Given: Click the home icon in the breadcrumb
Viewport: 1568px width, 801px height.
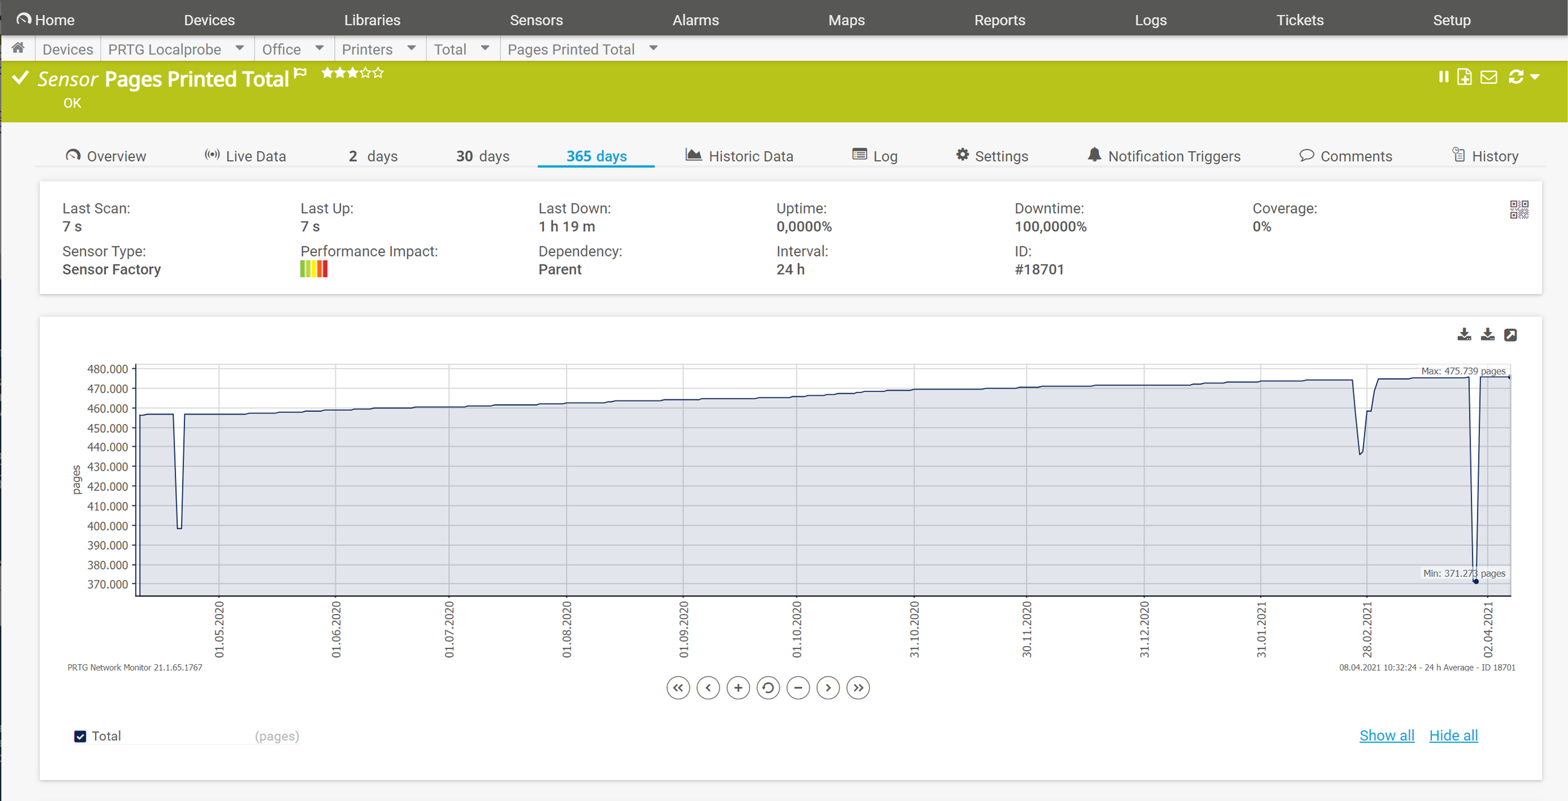Looking at the screenshot, I should tap(18, 48).
